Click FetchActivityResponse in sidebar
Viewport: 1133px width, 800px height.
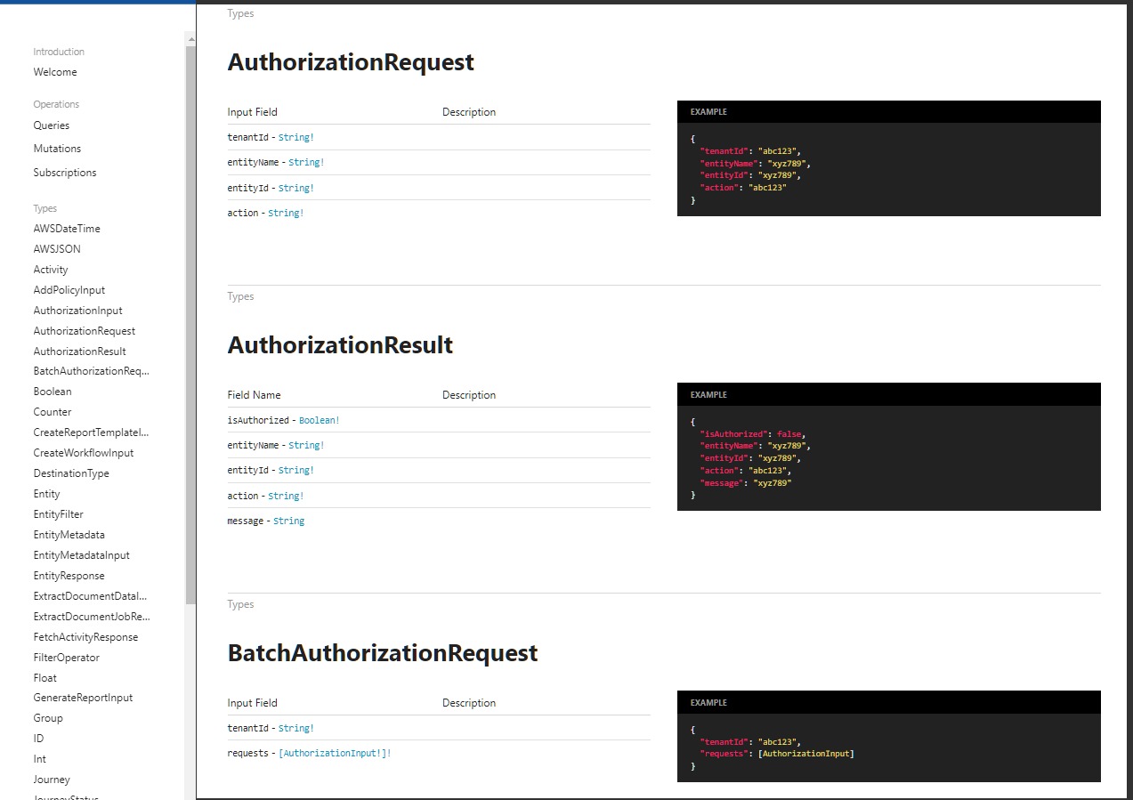point(85,637)
